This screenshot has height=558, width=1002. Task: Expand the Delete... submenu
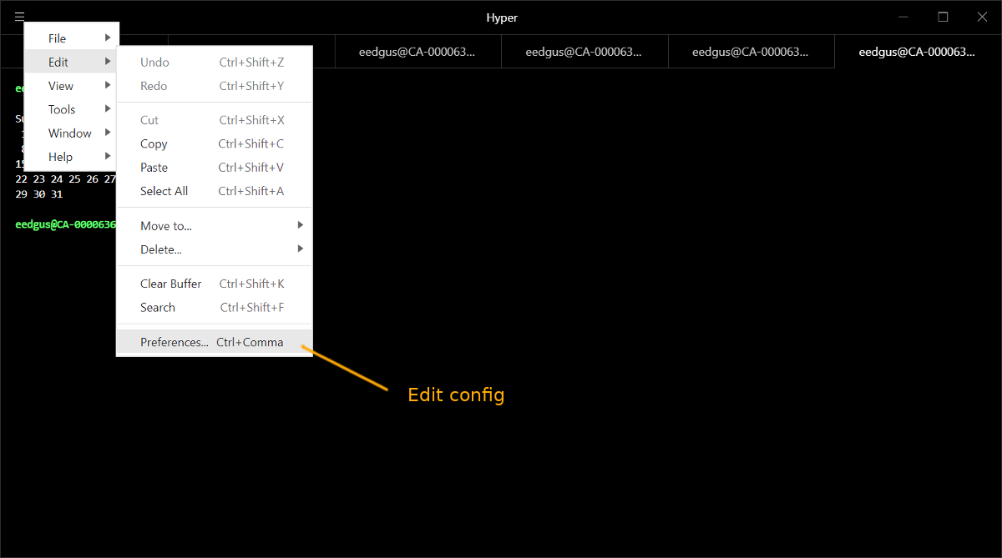pos(214,249)
